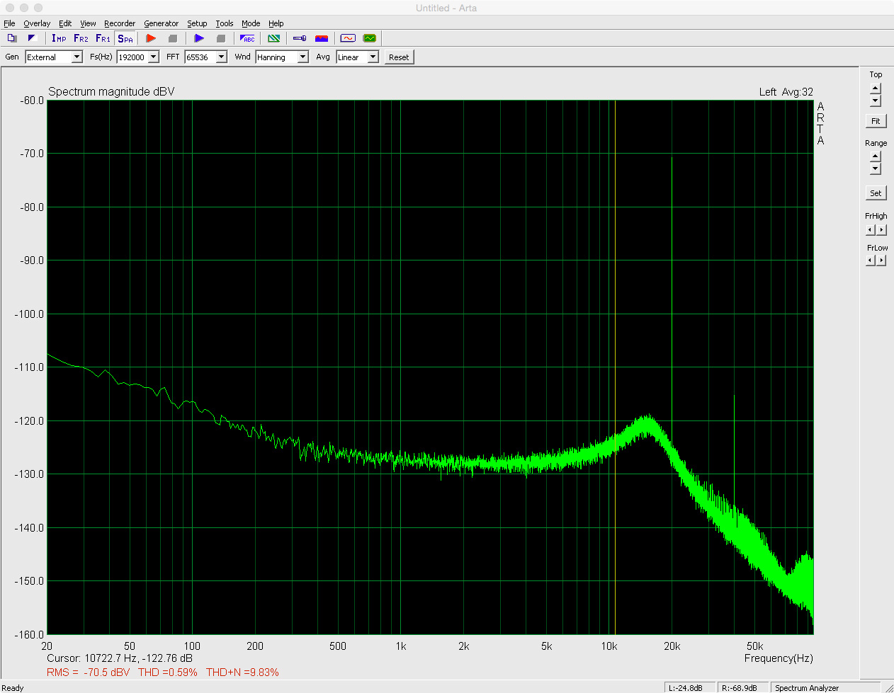Click the Fit button
The image size is (894, 693).
click(876, 121)
